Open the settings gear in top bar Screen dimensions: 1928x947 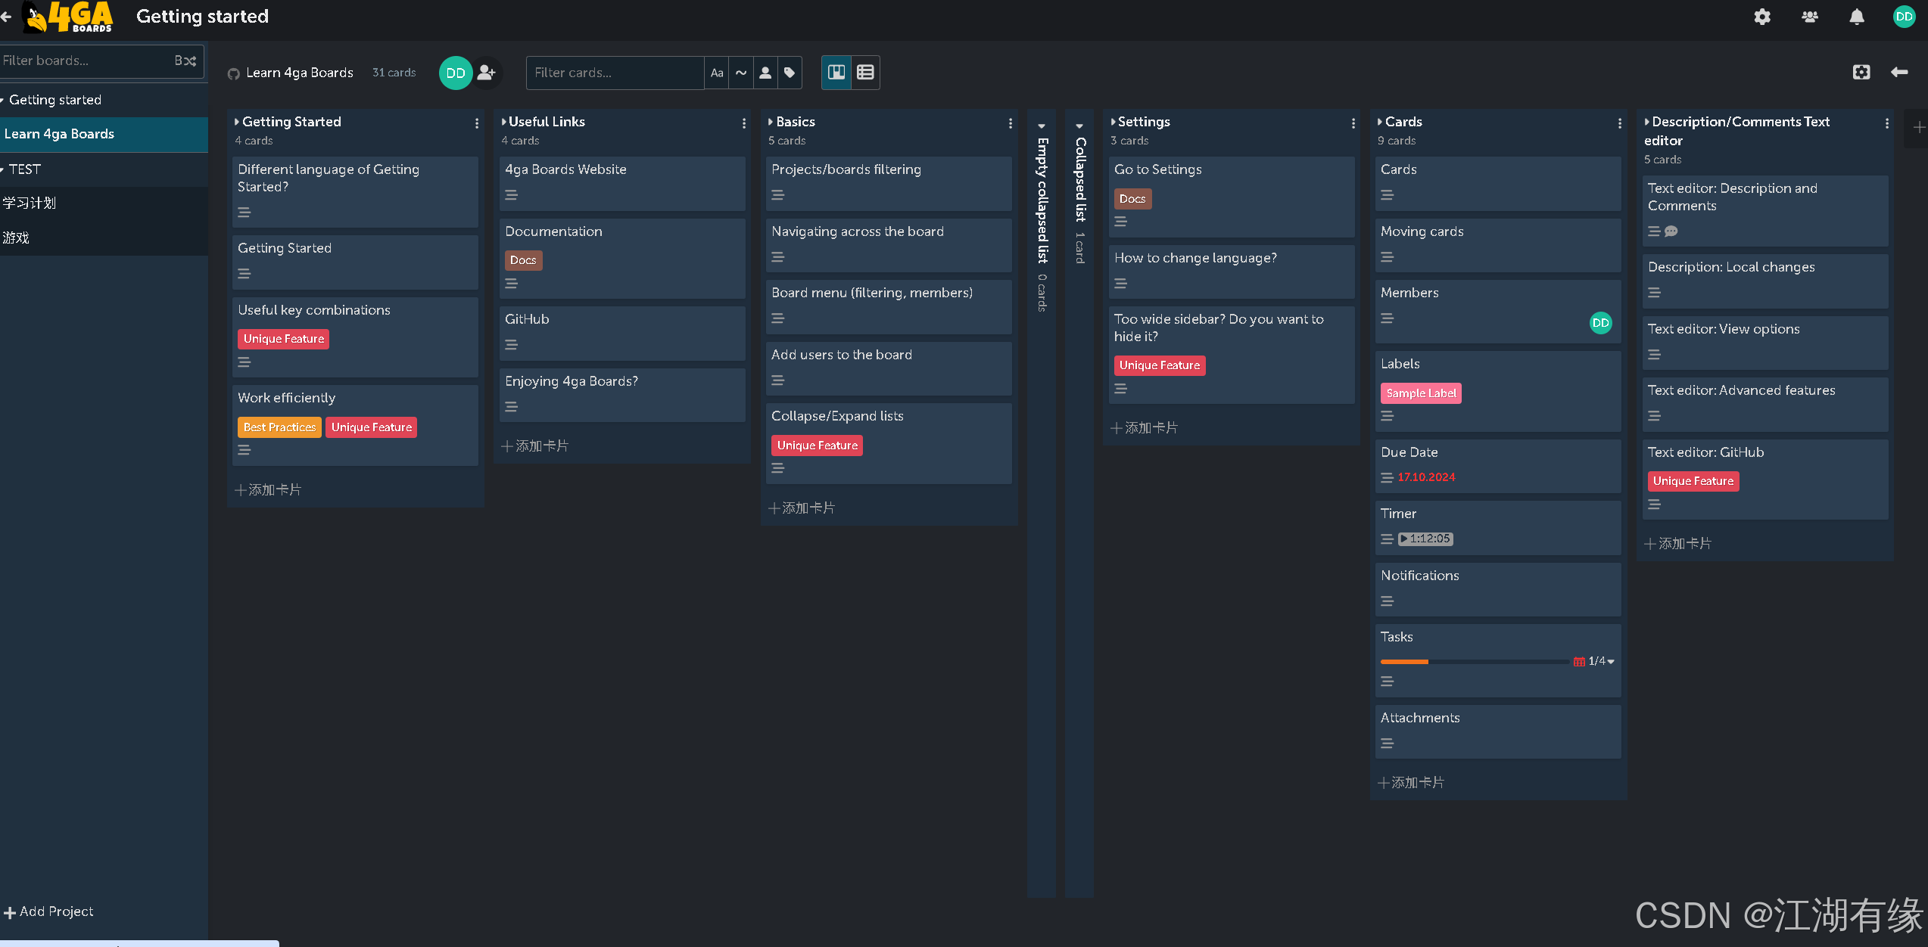tap(1762, 17)
